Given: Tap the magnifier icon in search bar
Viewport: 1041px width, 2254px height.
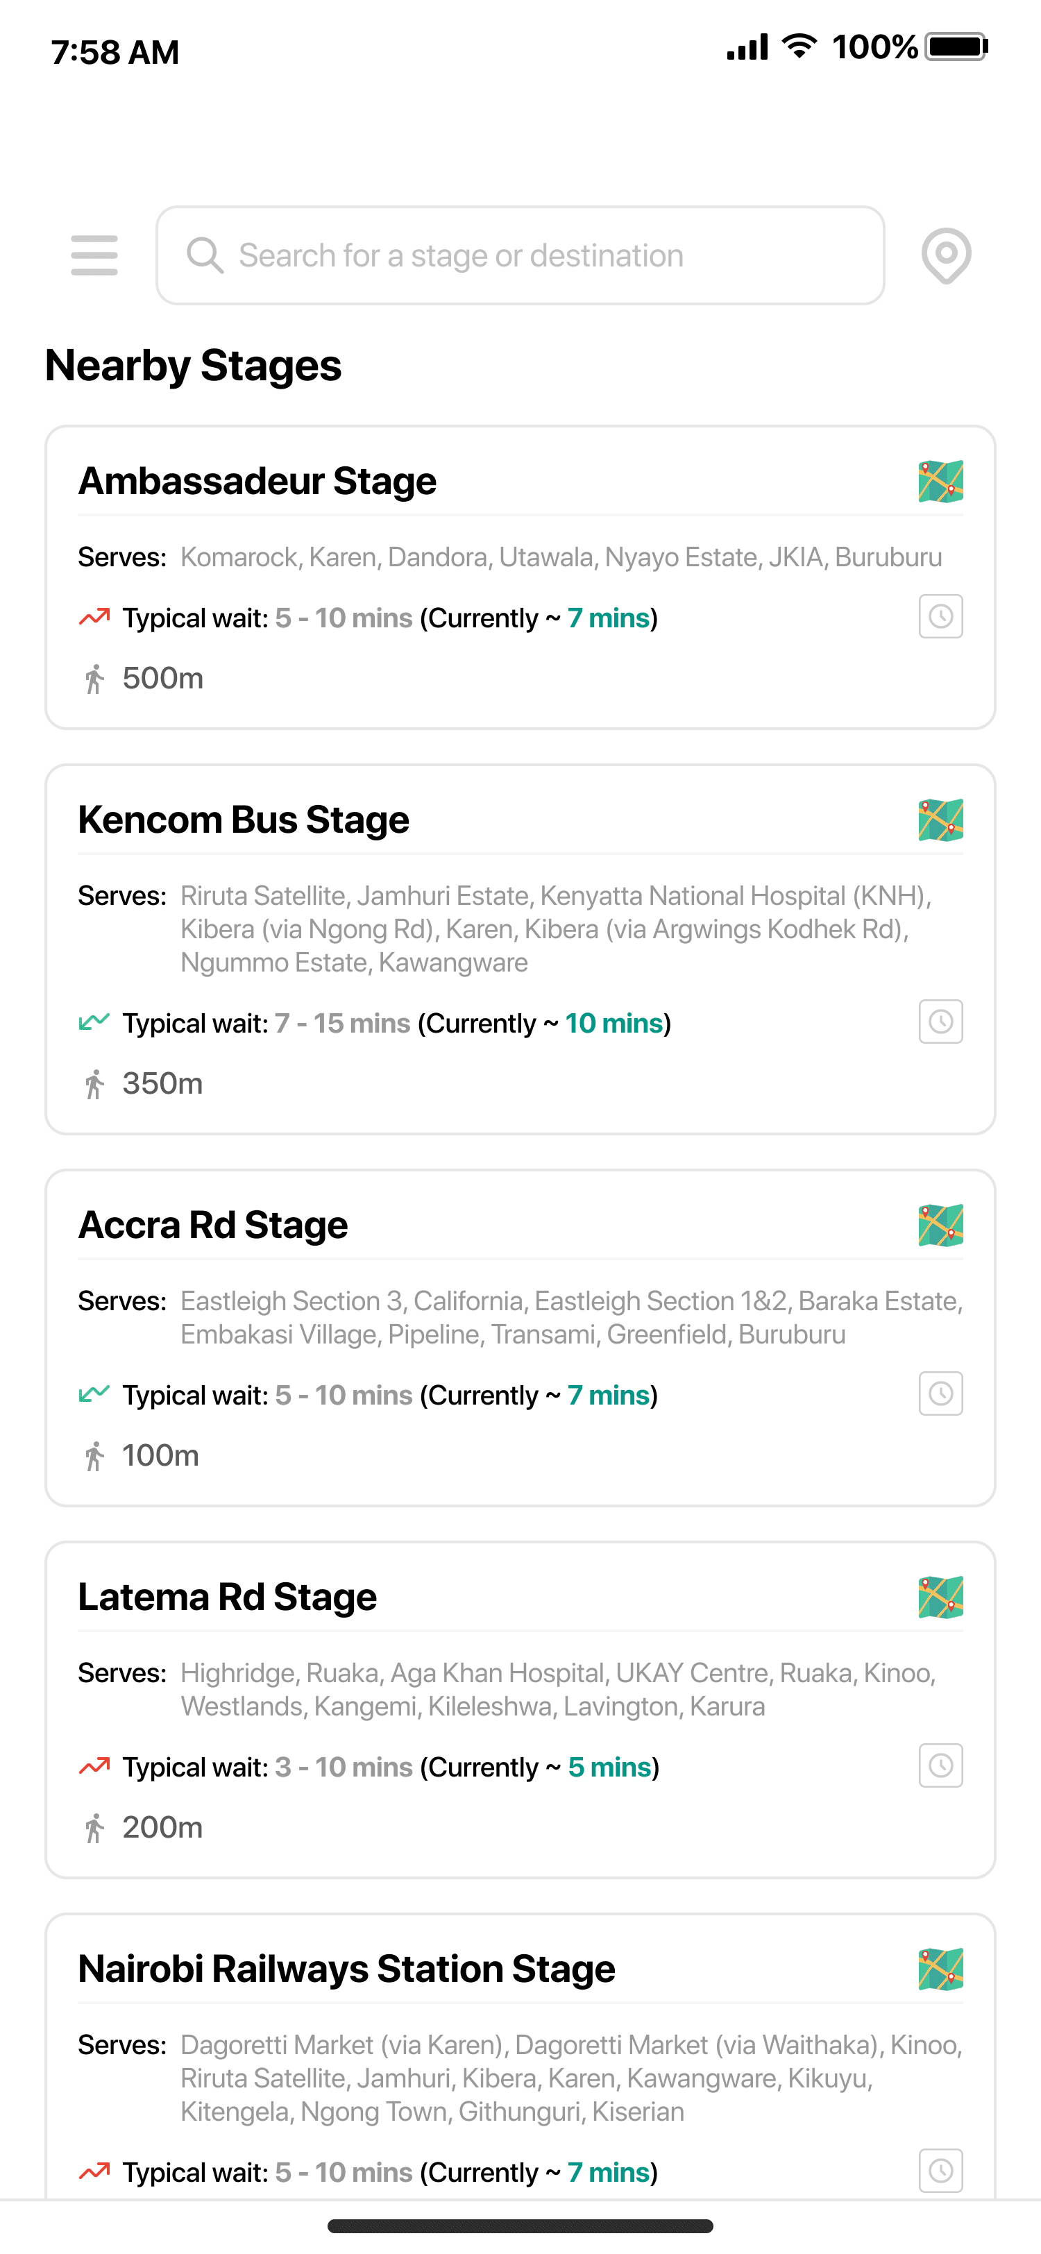Looking at the screenshot, I should (205, 255).
